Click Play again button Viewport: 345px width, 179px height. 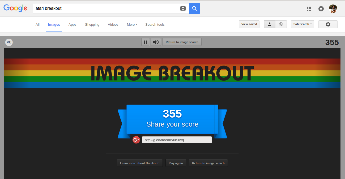point(176,163)
